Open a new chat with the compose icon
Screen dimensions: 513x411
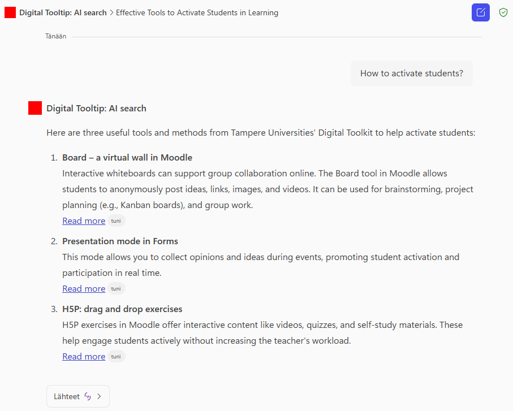click(x=480, y=12)
